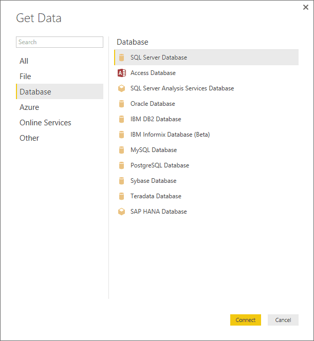Click the IBM DB2 Database cylinder icon
Viewport: 314px width, 341px height.
coord(122,119)
